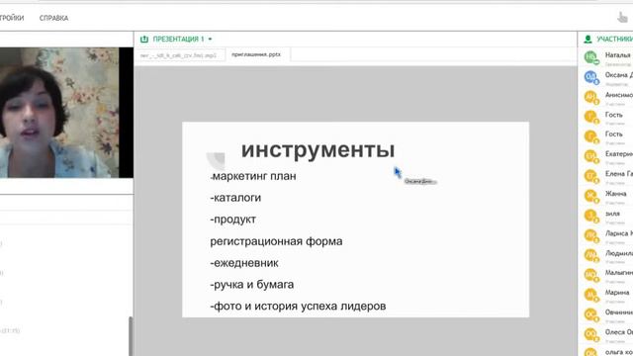Click the avatar of participant зиля

pyautogui.click(x=591, y=216)
